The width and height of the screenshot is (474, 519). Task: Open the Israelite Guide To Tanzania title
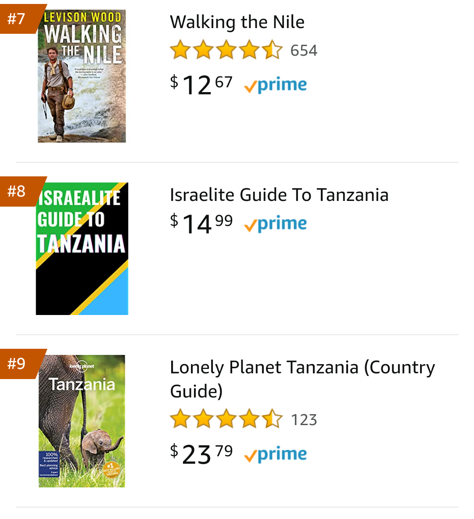tap(279, 195)
